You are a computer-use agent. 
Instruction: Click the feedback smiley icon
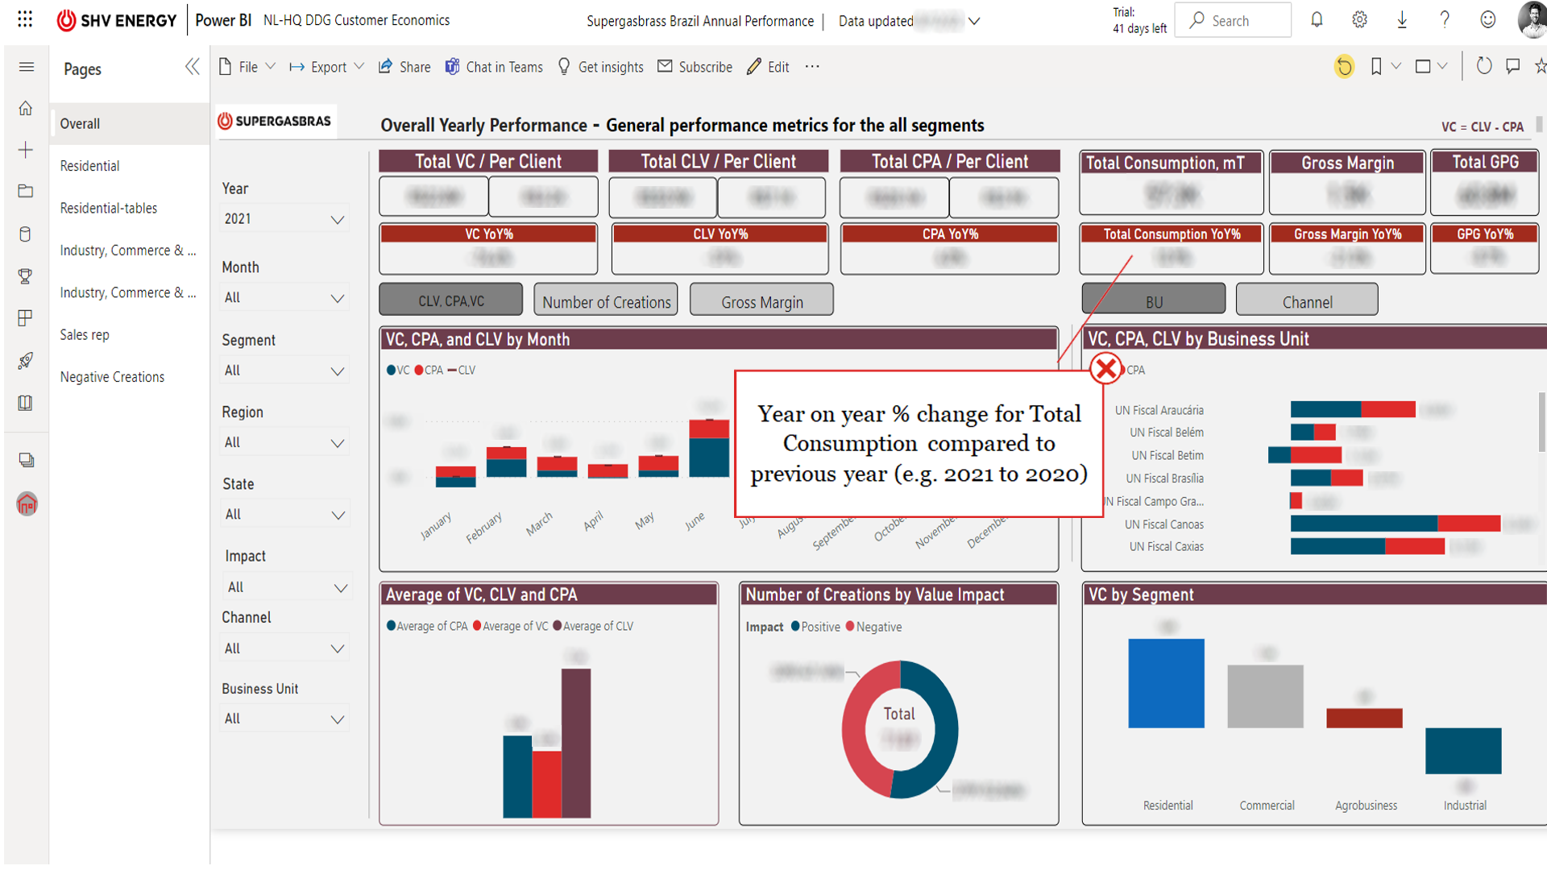(1487, 20)
